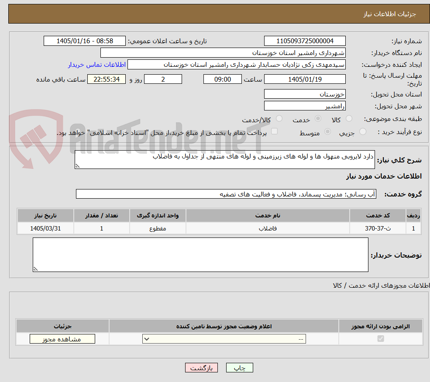This screenshot has width=430, height=382.
Task: Click the جزئیات اطلاعات نیاز page title
Action: click(x=390, y=14)
